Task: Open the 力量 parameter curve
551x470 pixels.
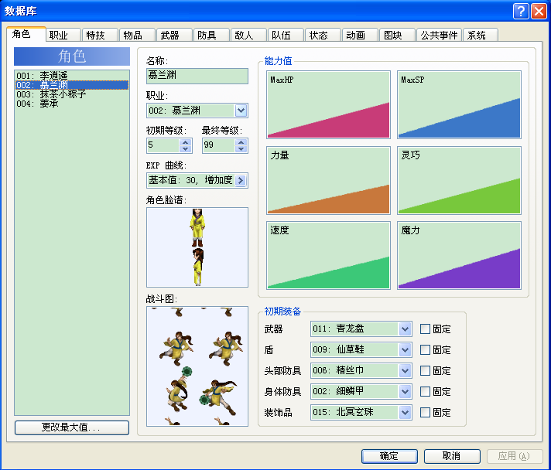Action: pyautogui.click(x=329, y=180)
